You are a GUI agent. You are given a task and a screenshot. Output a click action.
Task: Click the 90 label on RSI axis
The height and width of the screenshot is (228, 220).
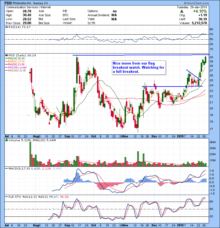coord(211,29)
